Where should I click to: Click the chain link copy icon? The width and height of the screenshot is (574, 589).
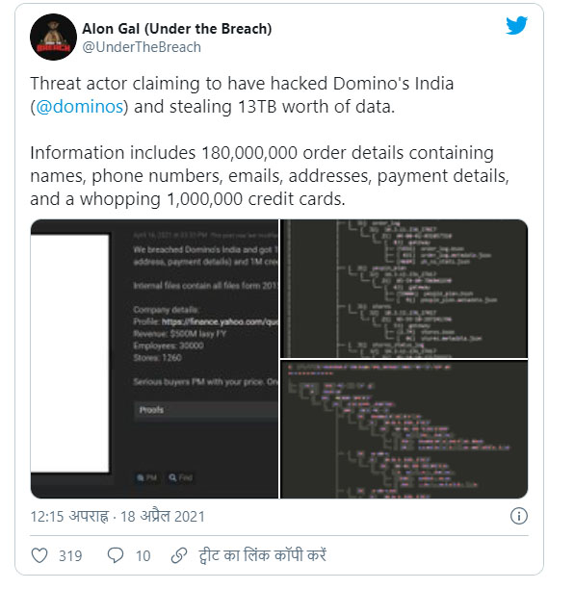179,555
